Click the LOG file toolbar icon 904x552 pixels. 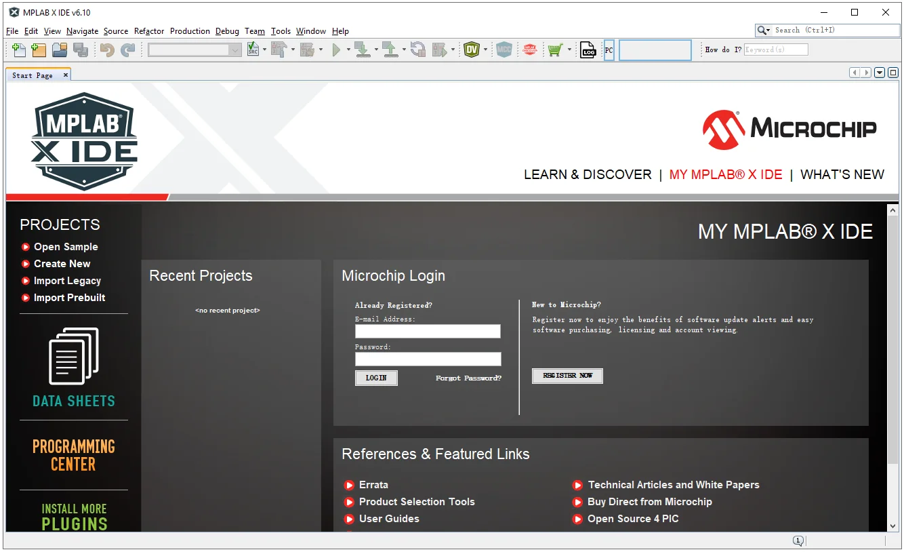[x=588, y=50]
